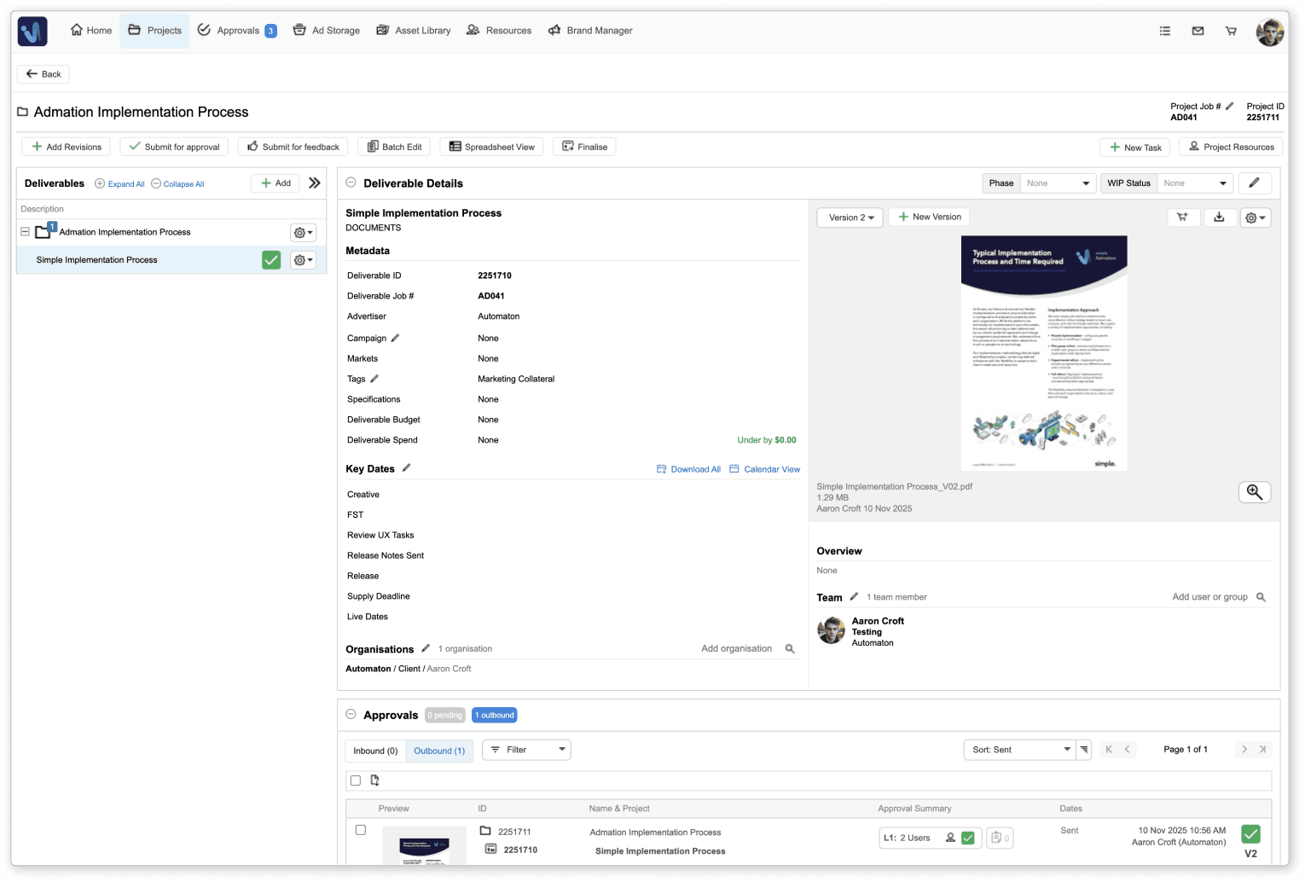Open the PDF document preview thumbnail

click(x=1044, y=353)
